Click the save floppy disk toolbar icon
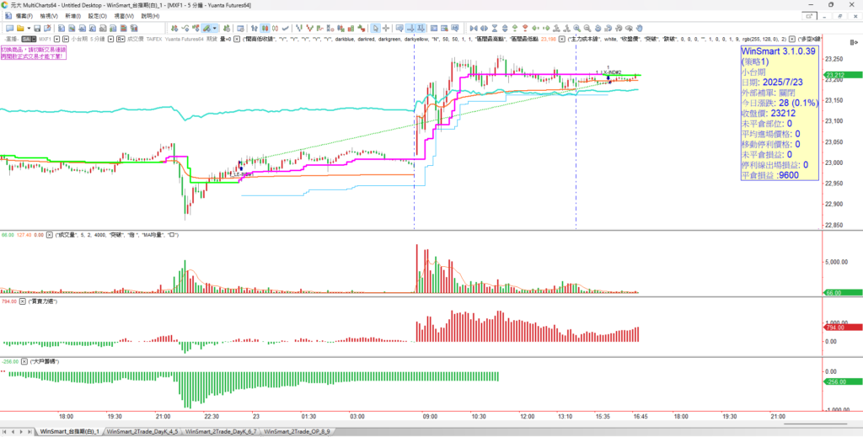This screenshot has width=863, height=437. coord(37,28)
